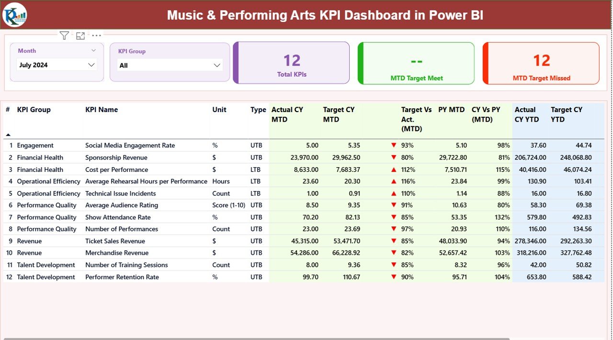Click the ascending sort arrow under the # header

9,135
